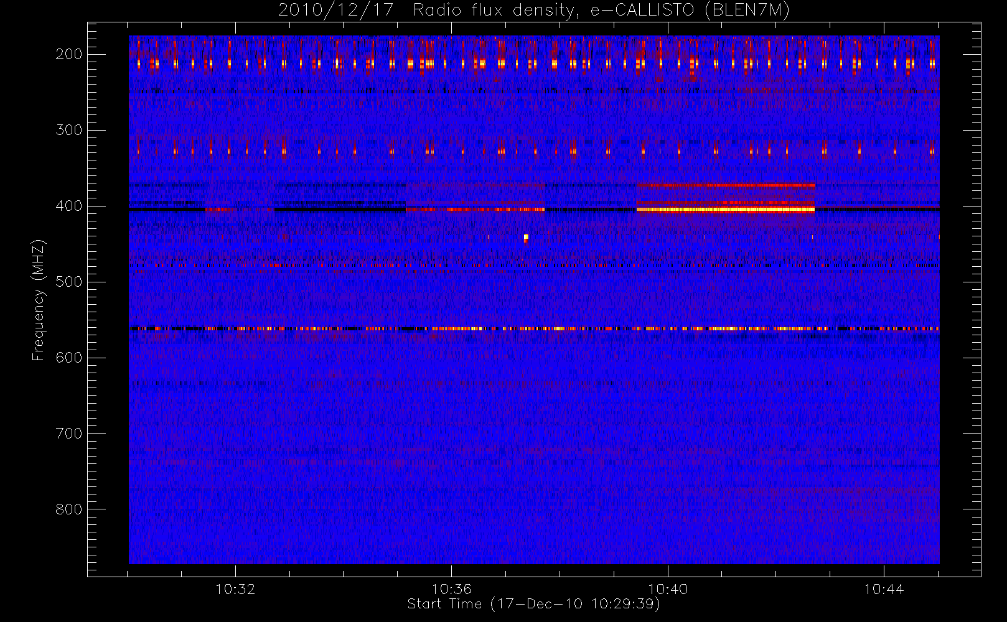Click the 500 frequency axis label
The width and height of the screenshot is (1007, 622).
pos(68,282)
